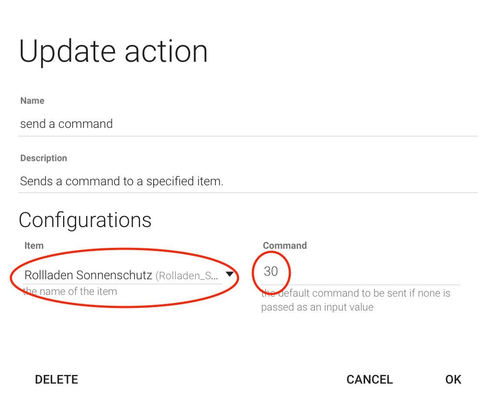Image resolution: width=497 pixels, height=401 pixels.
Task: Click the default command helper text
Action: click(356, 300)
